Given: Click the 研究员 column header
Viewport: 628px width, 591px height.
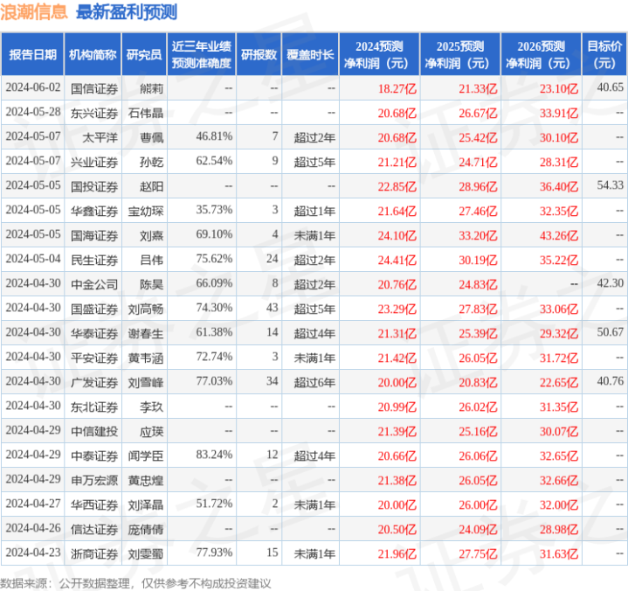Looking at the screenshot, I should tap(144, 54).
